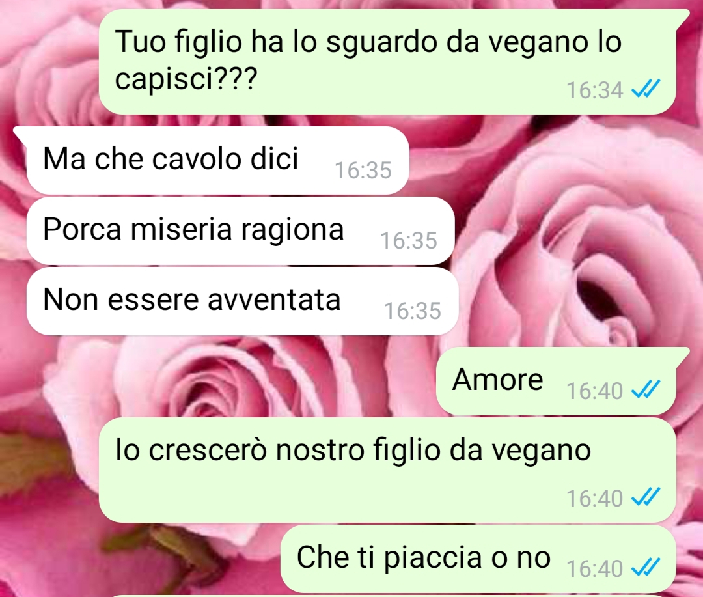Tap the 16:40 timestamp on 'Che ti piaccia o no'

(594, 569)
